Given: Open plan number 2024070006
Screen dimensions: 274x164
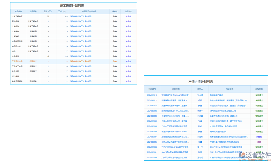Looking at the screenshot, I should point(152,157).
